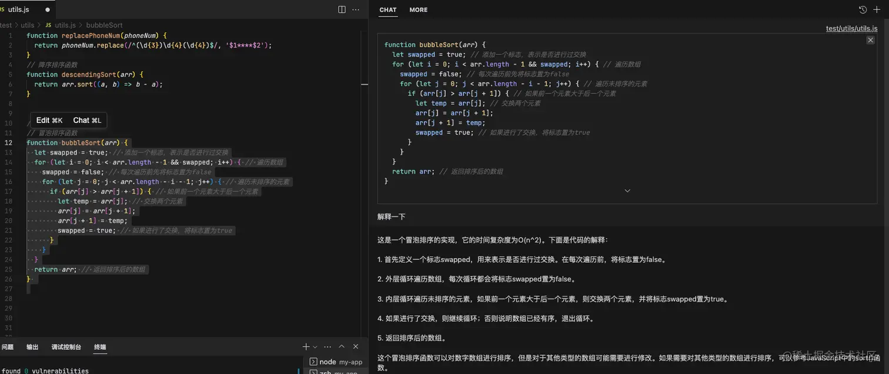Open the 问题 panel tab
The width and height of the screenshot is (889, 374).
7,347
